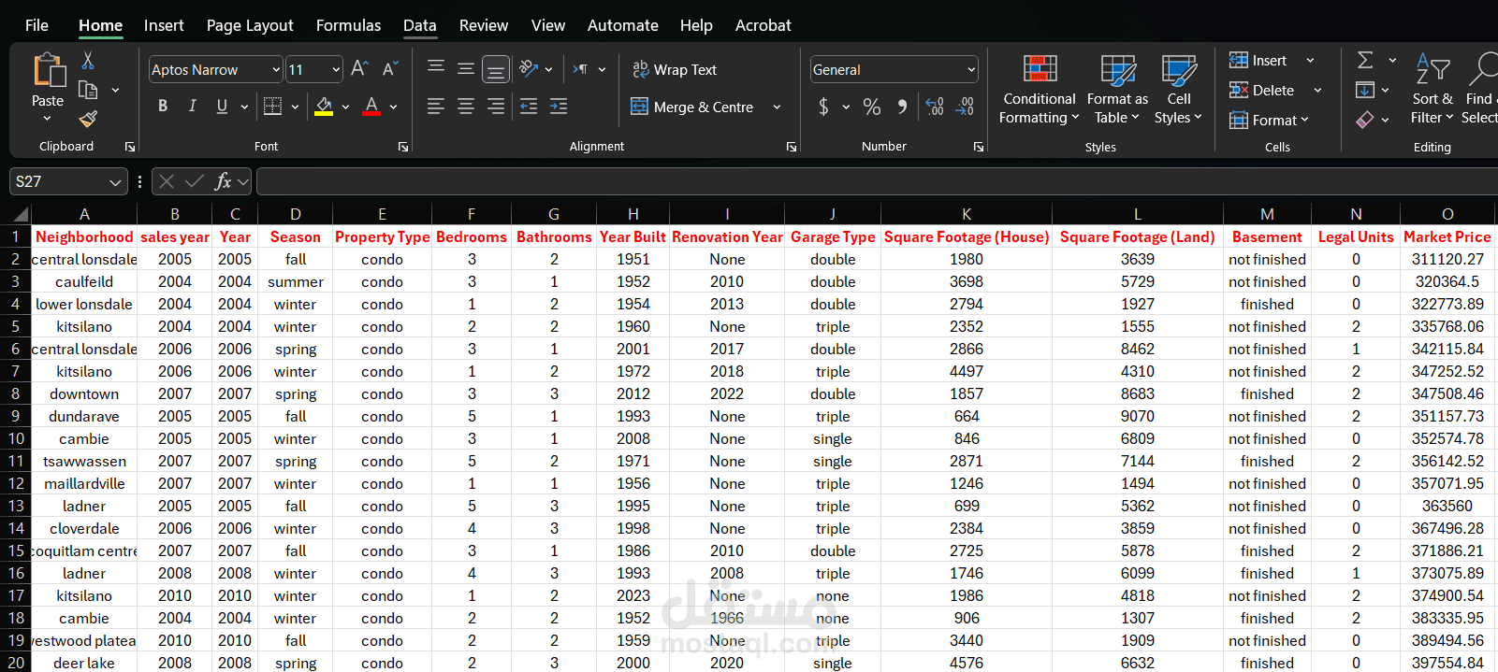The height and width of the screenshot is (672, 1498).
Task: Click the Insert Function fx icon
Action: pos(223,181)
